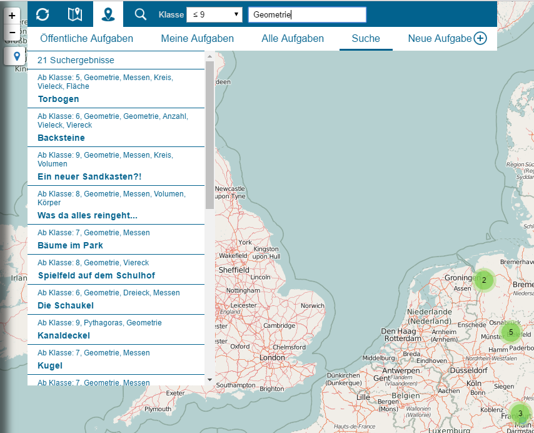Image resolution: width=534 pixels, height=433 pixels.
Task: Click the blue locate-me marker button
Action: [x=16, y=56]
